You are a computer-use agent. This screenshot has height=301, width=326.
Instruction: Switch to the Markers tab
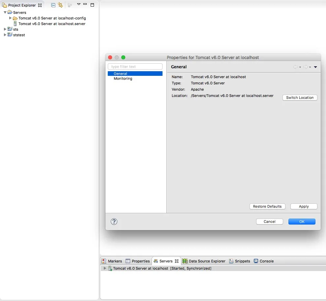tap(112, 261)
